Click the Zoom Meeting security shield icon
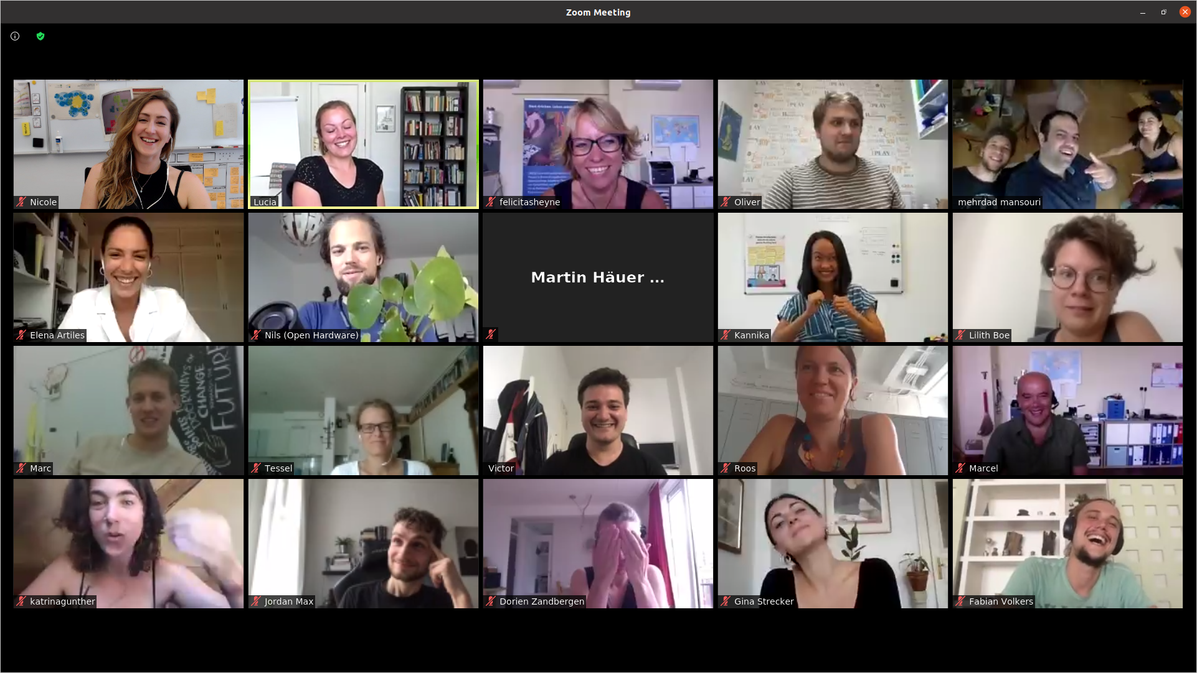Image resolution: width=1197 pixels, height=673 pixels. 41,36
